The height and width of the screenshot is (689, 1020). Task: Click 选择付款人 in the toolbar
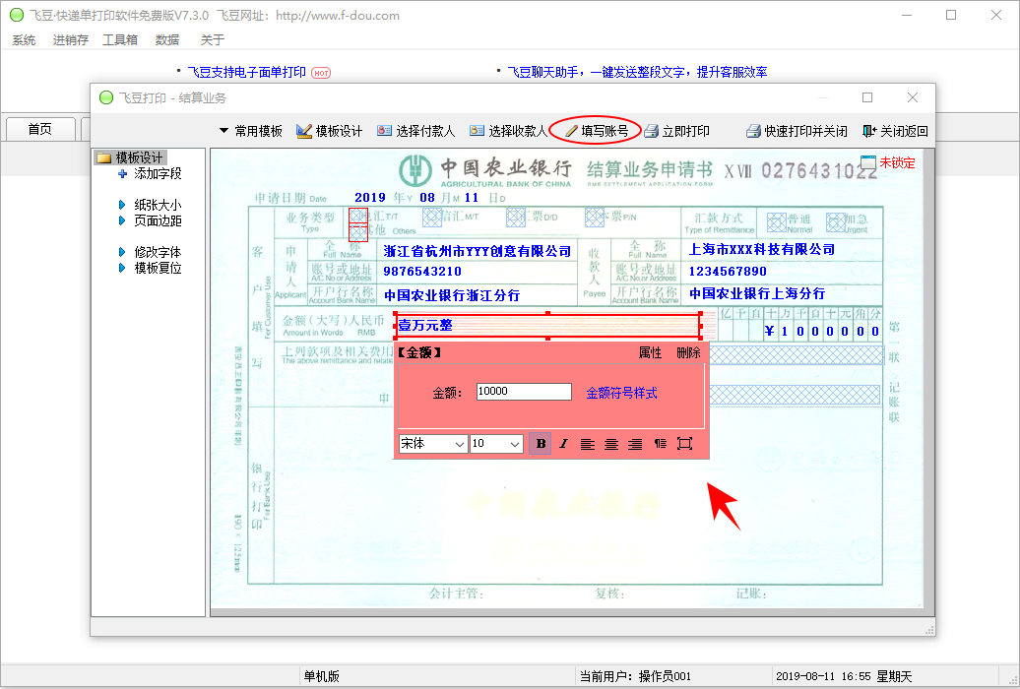[x=415, y=132]
